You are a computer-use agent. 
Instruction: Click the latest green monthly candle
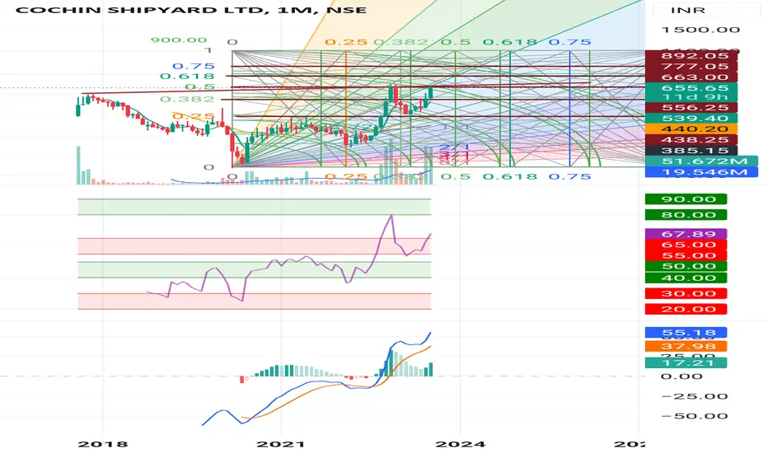(x=430, y=92)
